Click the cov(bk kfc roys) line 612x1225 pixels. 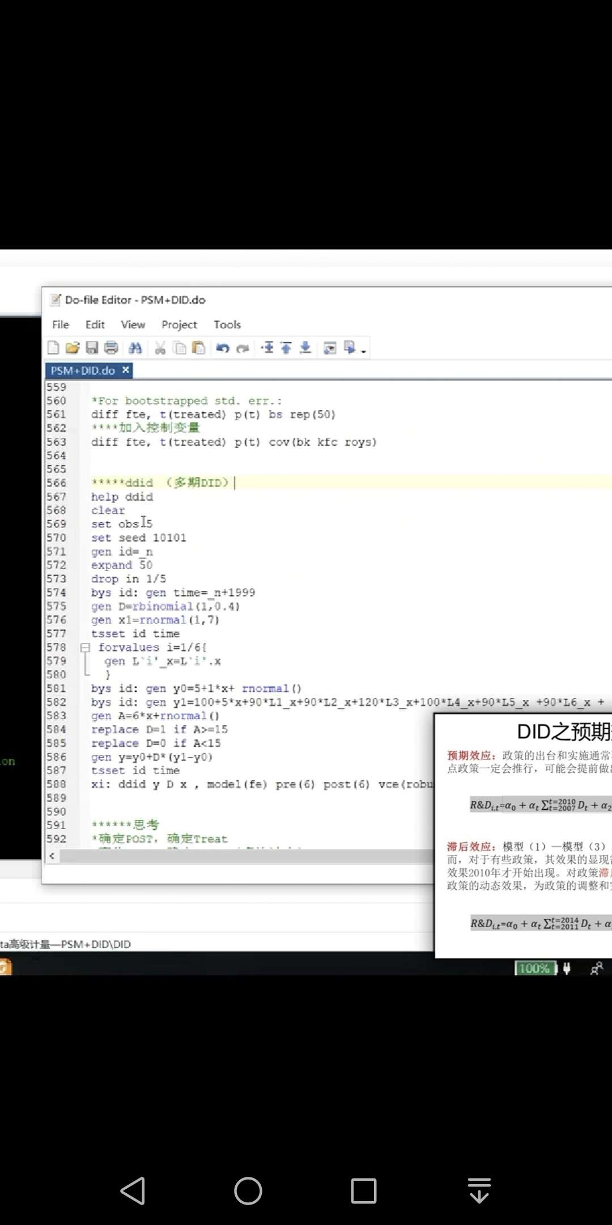click(234, 442)
